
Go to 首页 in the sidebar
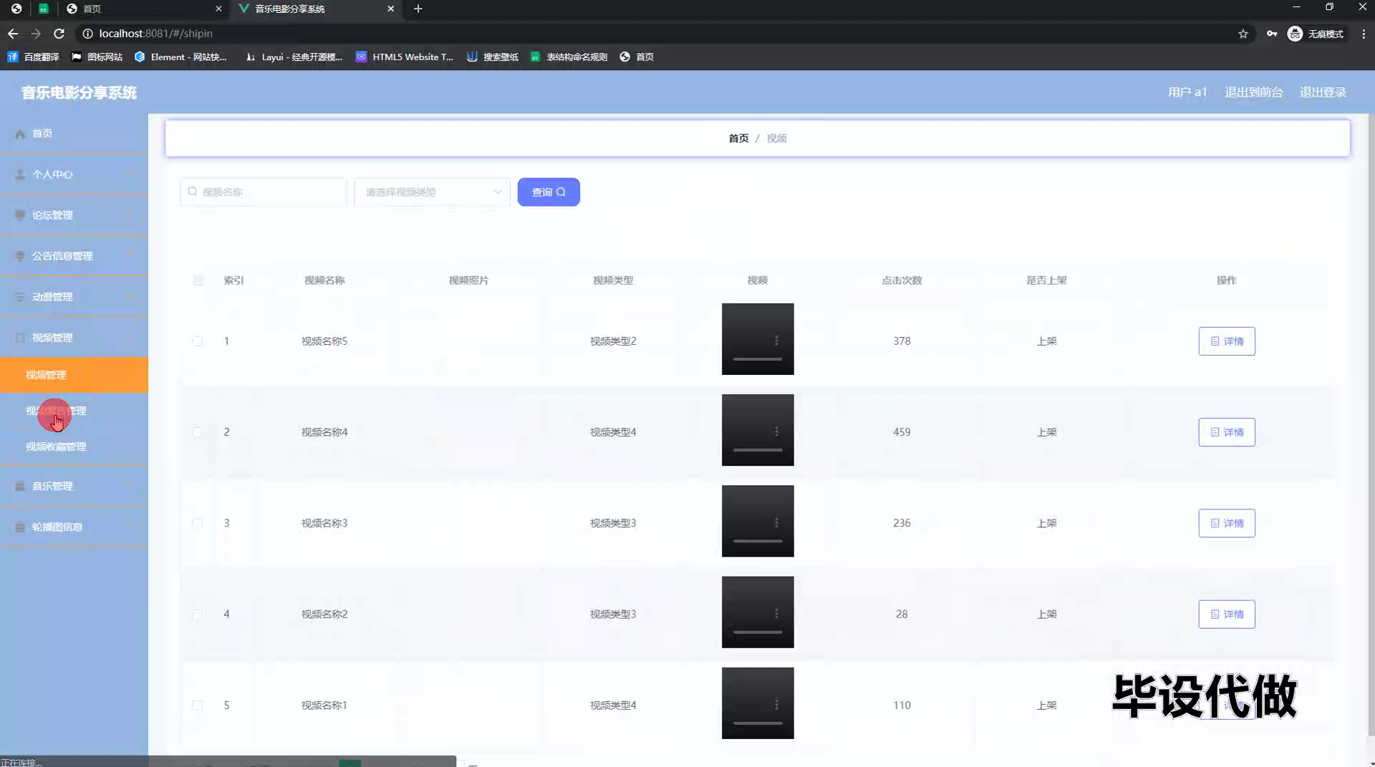click(x=74, y=133)
